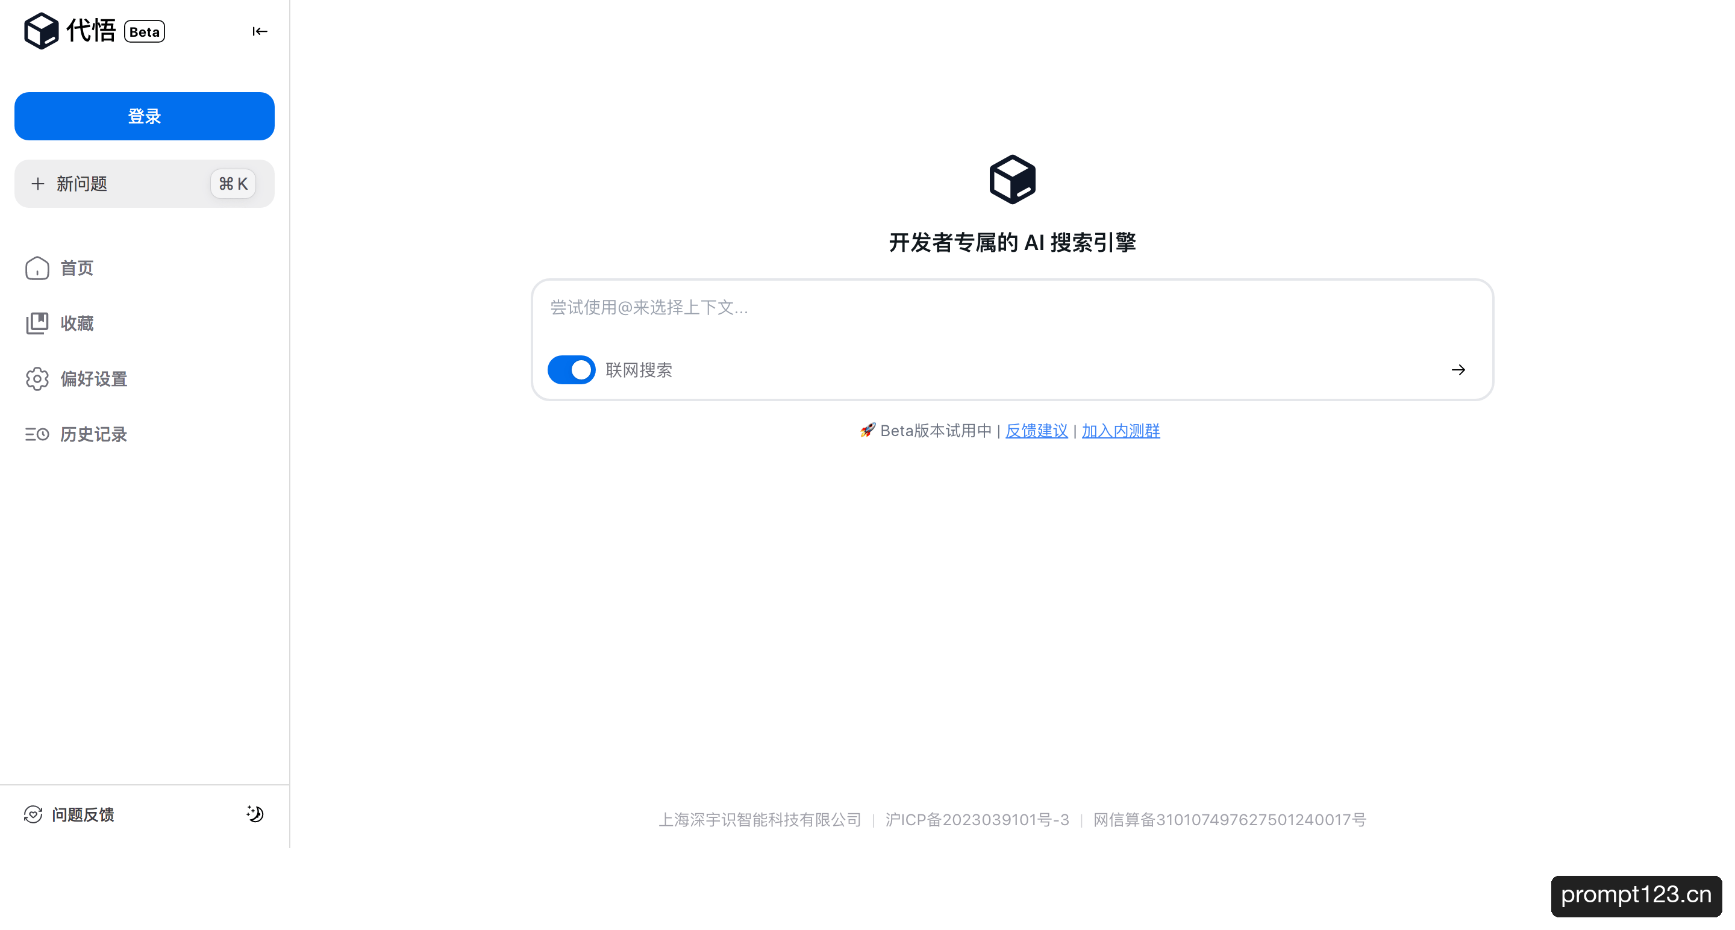Click the heading 开发者专属的 AI 搜索引擎
The height and width of the screenshot is (930, 1735).
tap(1012, 242)
